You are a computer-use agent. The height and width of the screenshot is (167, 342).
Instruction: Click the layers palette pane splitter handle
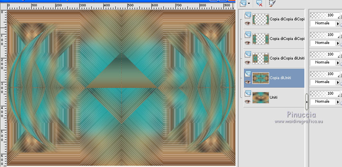tap(307, 102)
